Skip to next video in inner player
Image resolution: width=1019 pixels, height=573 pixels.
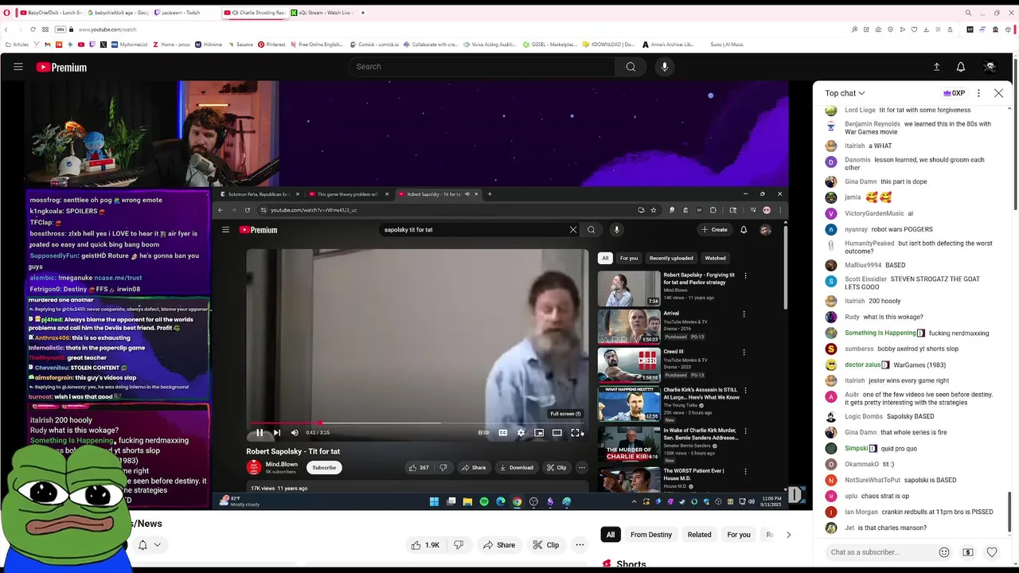[x=276, y=433]
